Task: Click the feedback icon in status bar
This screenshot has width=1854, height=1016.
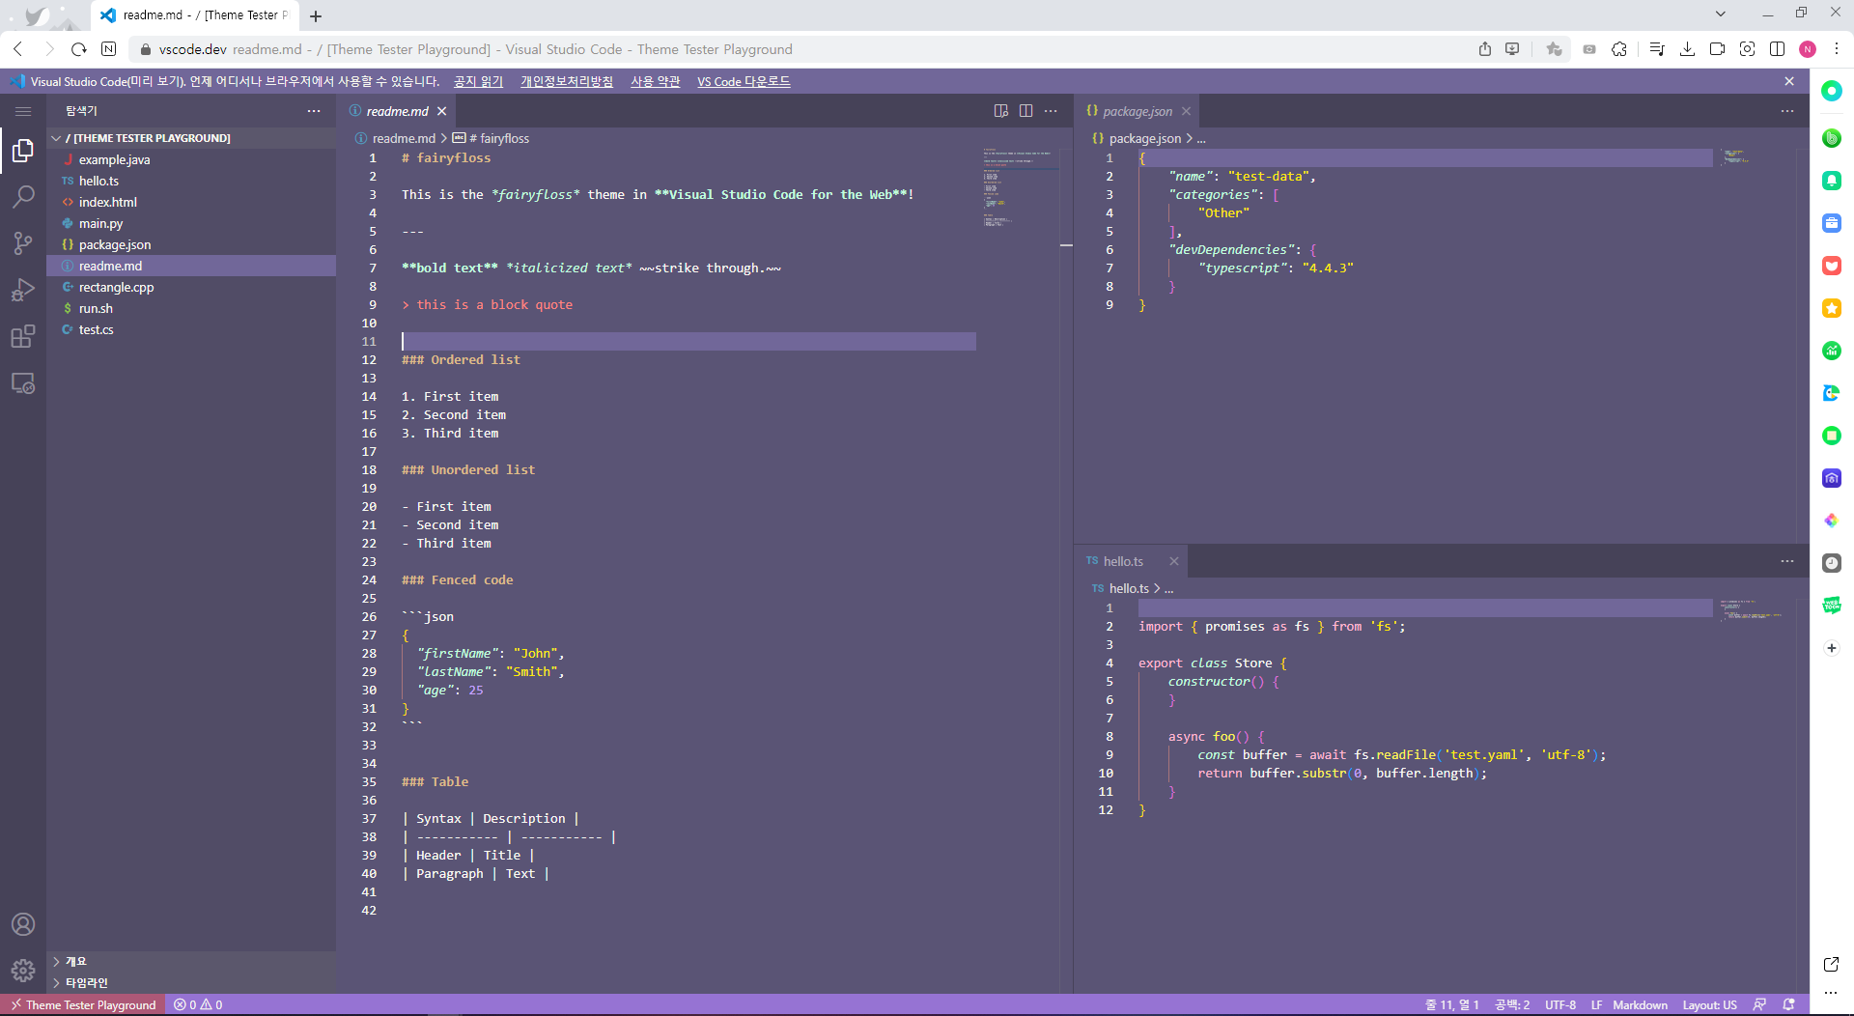Action: (1759, 1004)
